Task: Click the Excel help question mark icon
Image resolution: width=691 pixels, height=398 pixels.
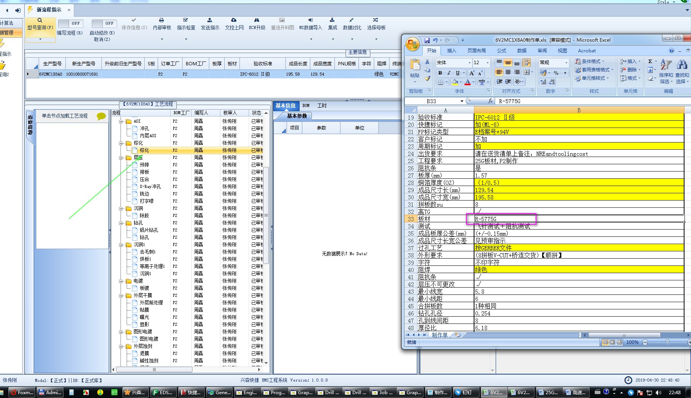Action: pos(671,50)
